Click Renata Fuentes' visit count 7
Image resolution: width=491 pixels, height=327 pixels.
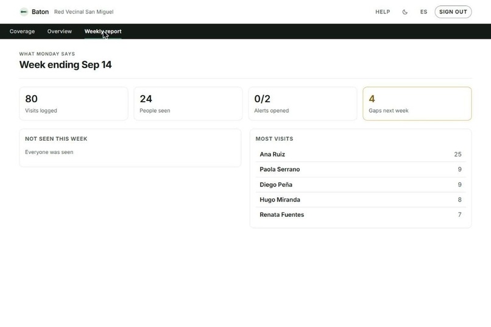(459, 215)
